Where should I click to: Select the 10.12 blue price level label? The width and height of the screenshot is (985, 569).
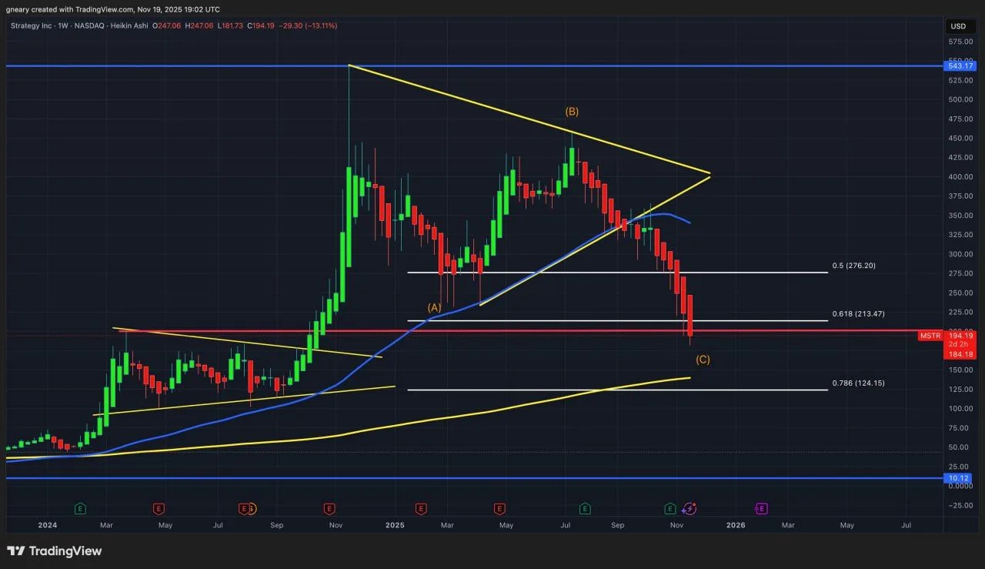[958, 478]
